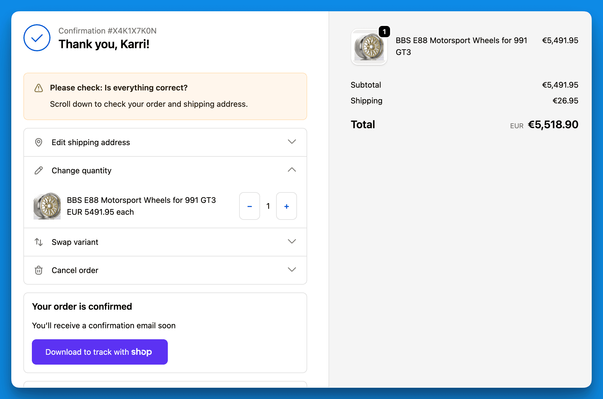Screen dimensions: 603x399
Task: Click Download to track with Shop button
Action: (100, 352)
